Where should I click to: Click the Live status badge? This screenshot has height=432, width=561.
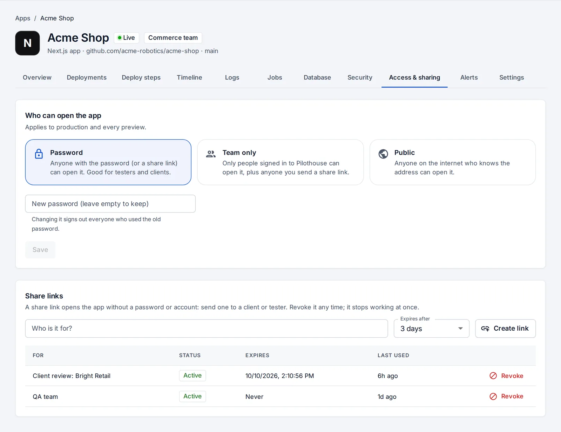127,38
